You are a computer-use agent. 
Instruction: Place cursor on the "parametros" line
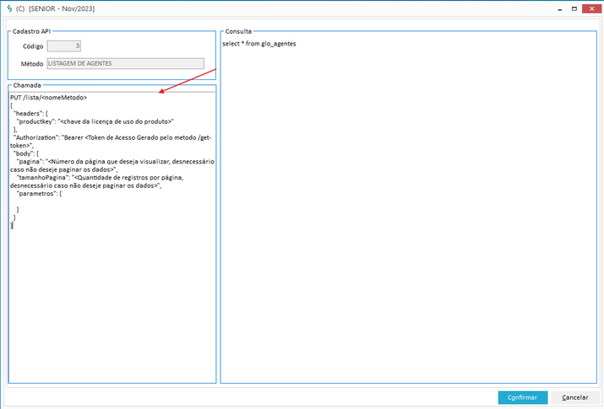[x=39, y=193]
